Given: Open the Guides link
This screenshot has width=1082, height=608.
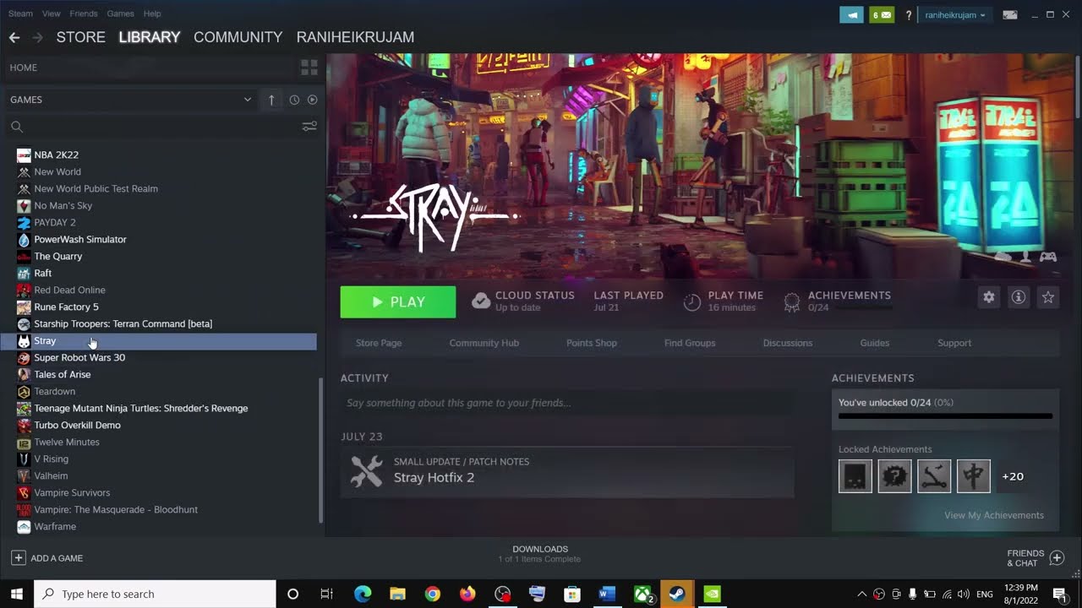Looking at the screenshot, I should pos(875,343).
